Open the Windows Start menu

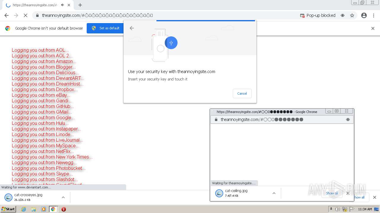[8, 209]
